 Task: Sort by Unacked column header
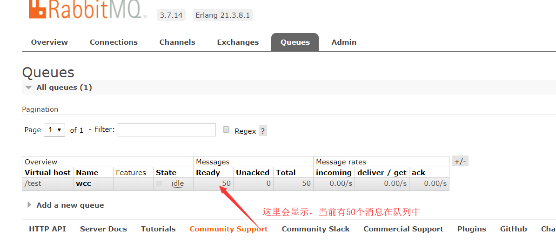(x=253, y=173)
